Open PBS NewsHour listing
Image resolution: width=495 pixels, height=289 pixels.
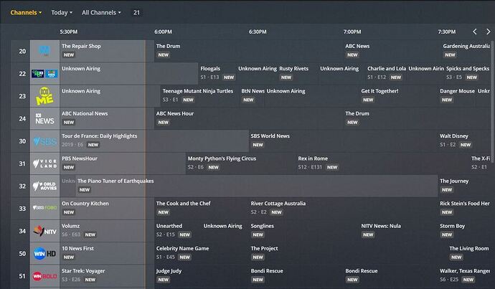[123, 164]
